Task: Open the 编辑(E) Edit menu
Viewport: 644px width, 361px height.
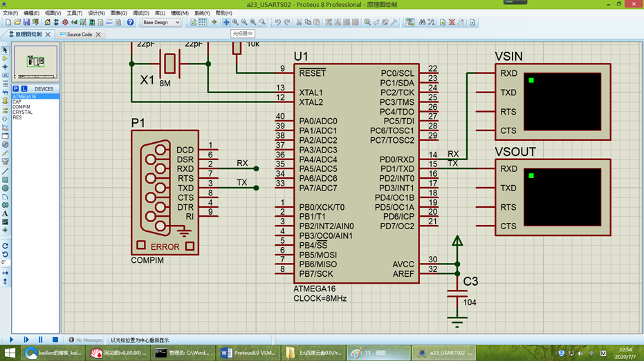Action: tap(31, 13)
